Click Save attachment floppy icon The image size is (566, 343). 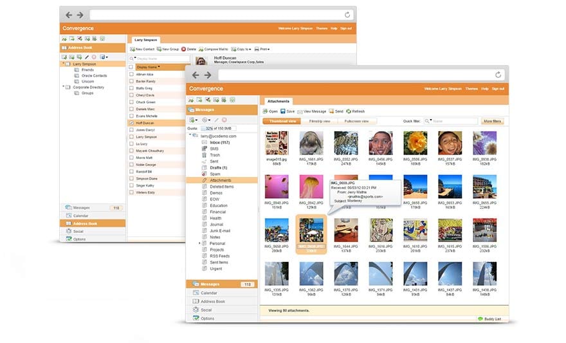(282, 111)
